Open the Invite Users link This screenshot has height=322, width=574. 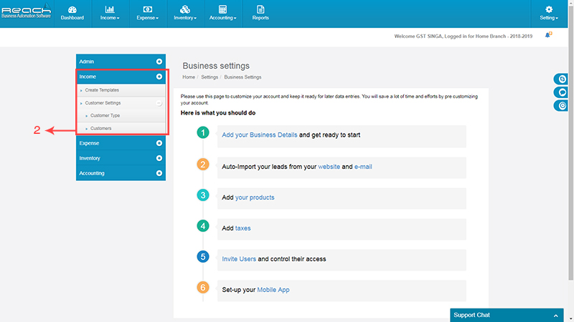click(239, 259)
